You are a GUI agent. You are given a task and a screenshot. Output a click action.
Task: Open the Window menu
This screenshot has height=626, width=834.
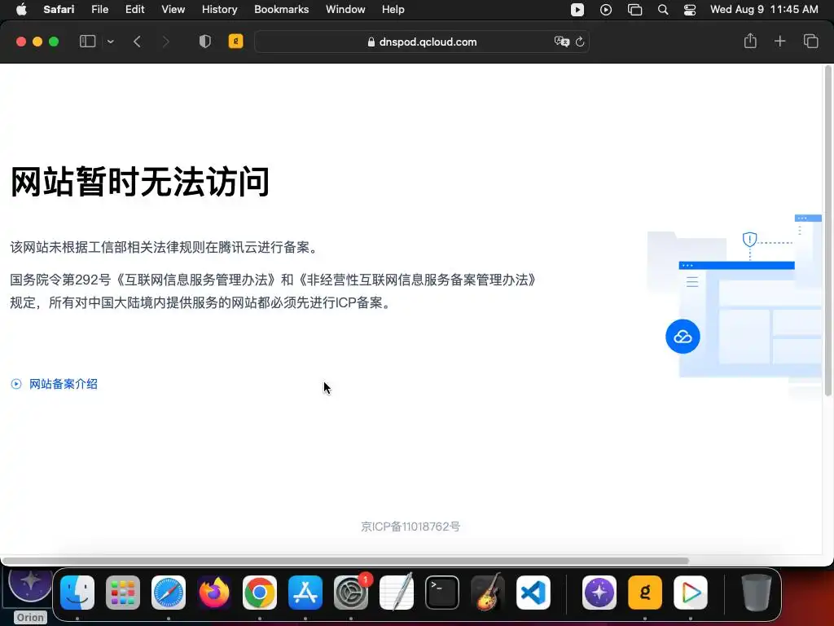[x=345, y=9]
